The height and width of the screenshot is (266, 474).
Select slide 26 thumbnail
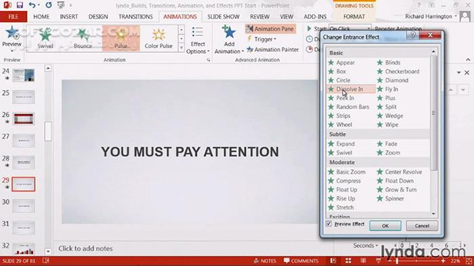point(24,119)
